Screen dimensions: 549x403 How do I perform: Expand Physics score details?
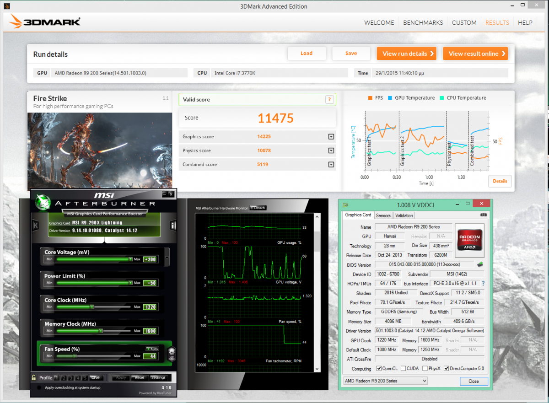pyautogui.click(x=331, y=150)
